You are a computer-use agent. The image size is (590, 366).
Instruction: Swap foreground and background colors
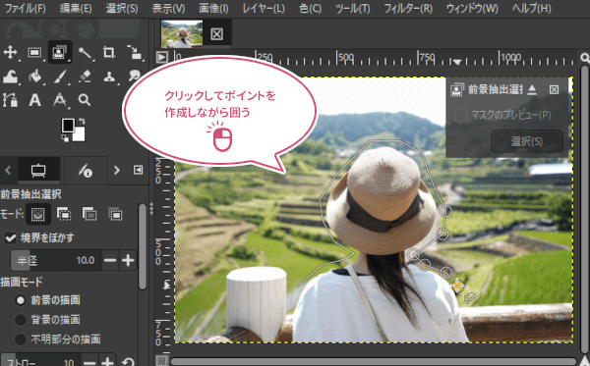tap(82, 122)
